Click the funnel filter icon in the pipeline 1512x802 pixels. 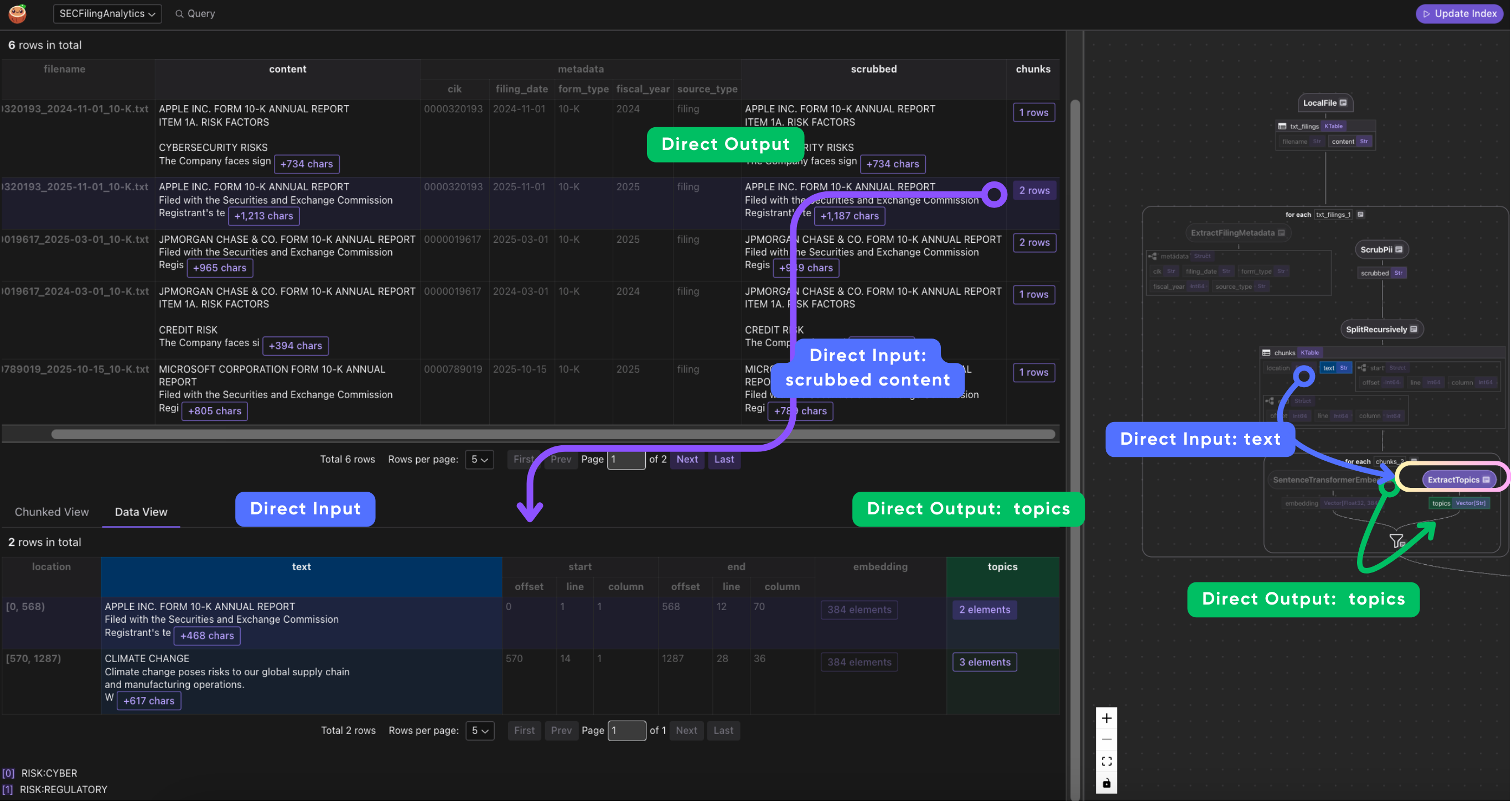pyautogui.click(x=1396, y=540)
